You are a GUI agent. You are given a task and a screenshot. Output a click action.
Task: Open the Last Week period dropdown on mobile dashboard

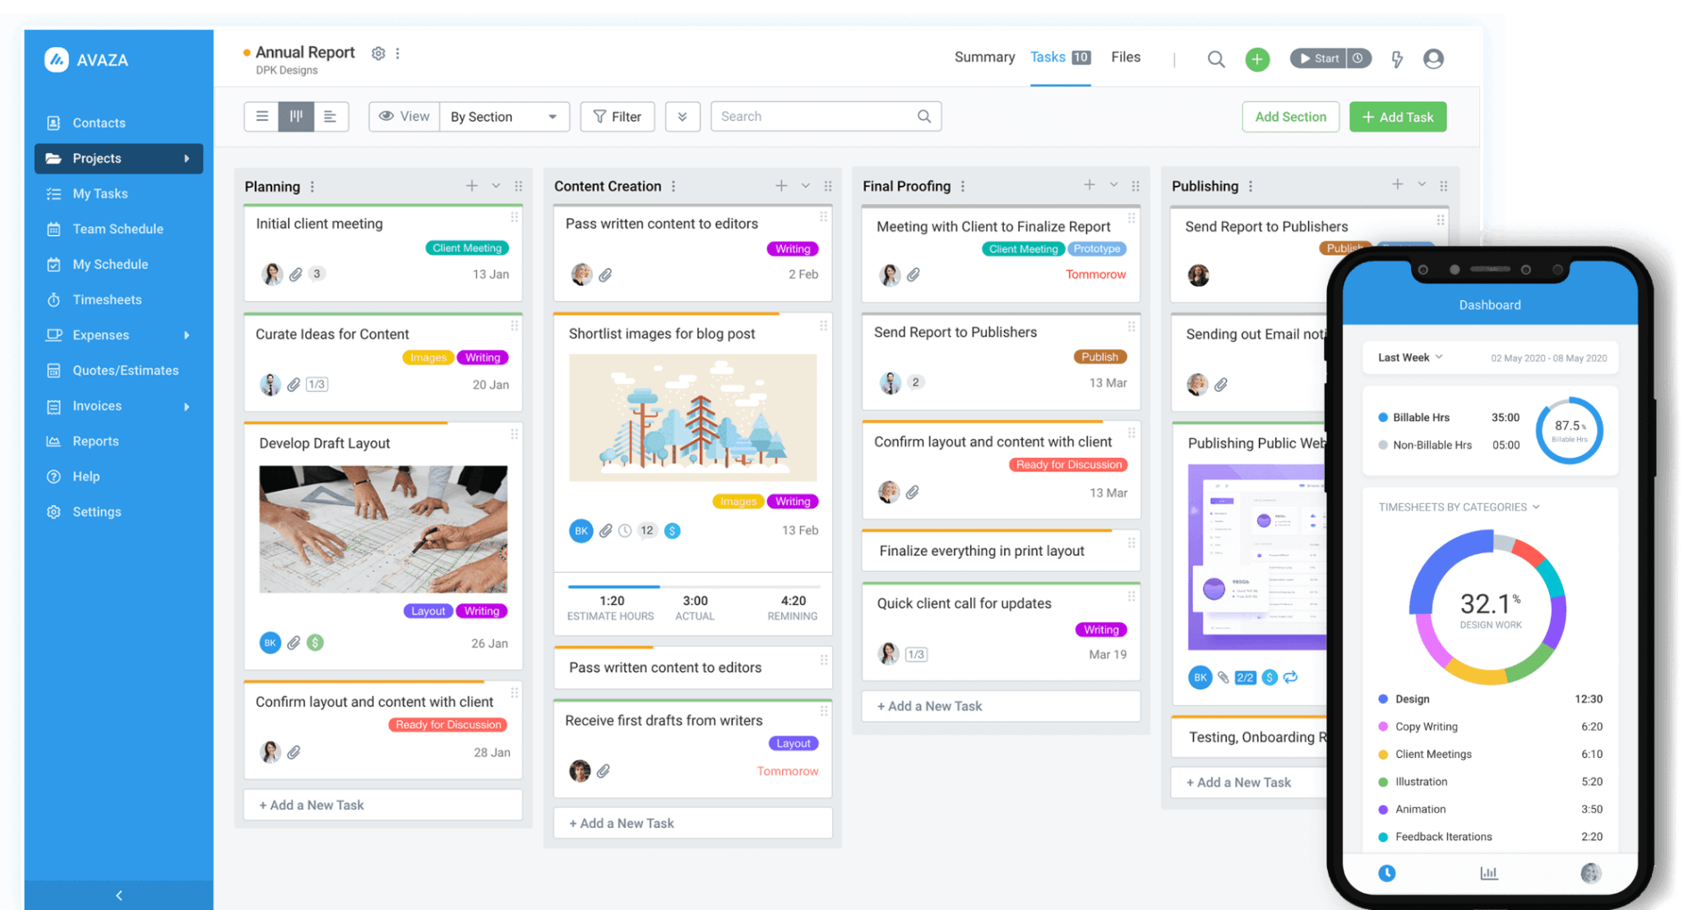[1409, 357]
